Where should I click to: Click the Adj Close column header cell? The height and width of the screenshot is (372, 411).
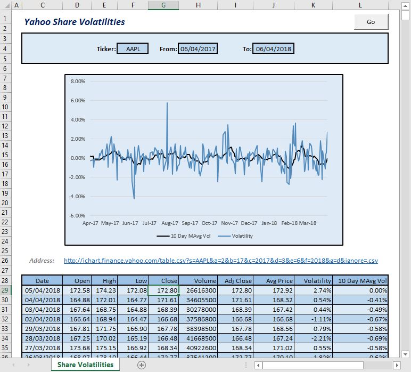(x=235, y=281)
